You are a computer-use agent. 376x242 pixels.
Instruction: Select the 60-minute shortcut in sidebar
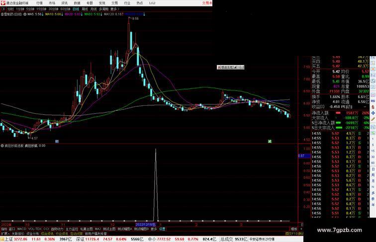click(373, 163)
